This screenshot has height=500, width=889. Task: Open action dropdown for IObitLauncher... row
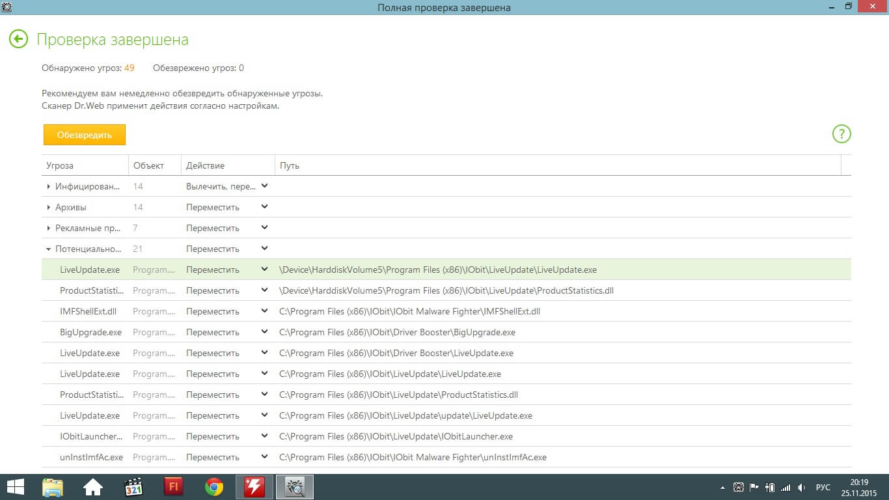[x=264, y=436]
